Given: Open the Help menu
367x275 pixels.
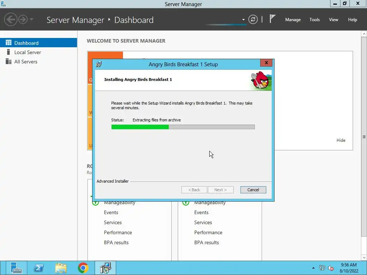Looking at the screenshot, I should tap(353, 20).
